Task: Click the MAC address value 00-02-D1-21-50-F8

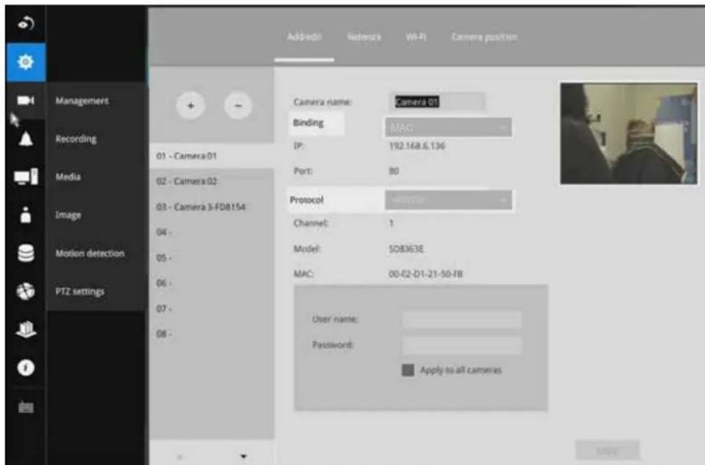Action: tap(426, 274)
